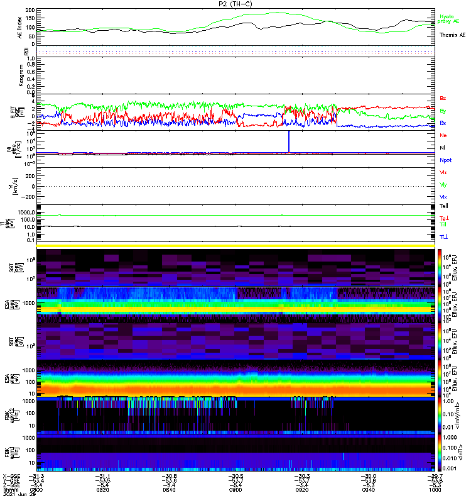The width and height of the screenshot is (471, 503).
Task: Click the B_FIT GSE [nT] axis label
Action: point(18,113)
